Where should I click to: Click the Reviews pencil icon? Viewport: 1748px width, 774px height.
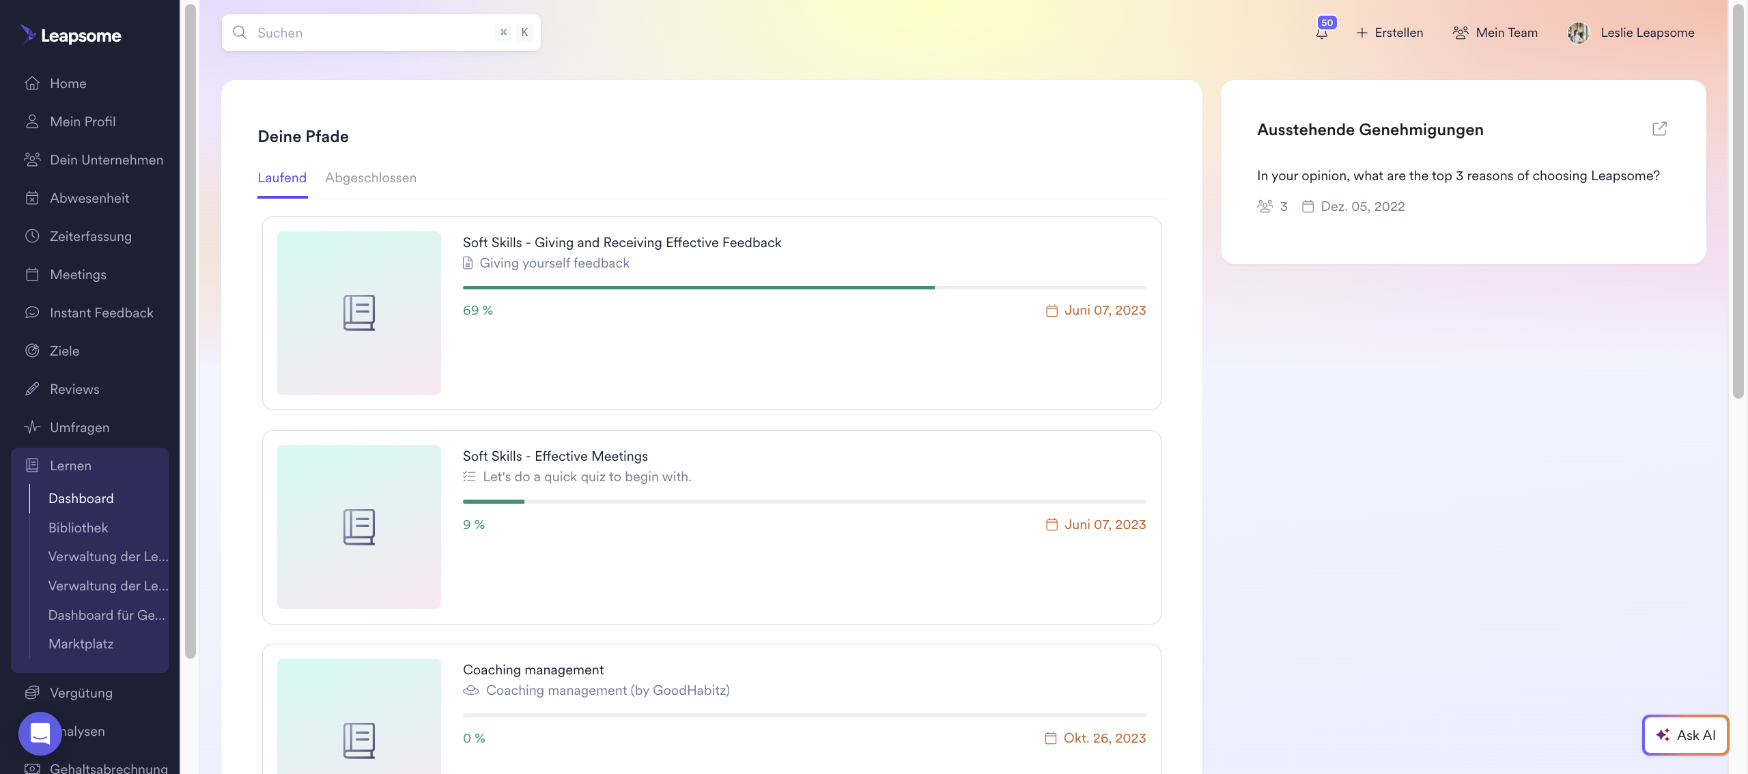pos(32,389)
